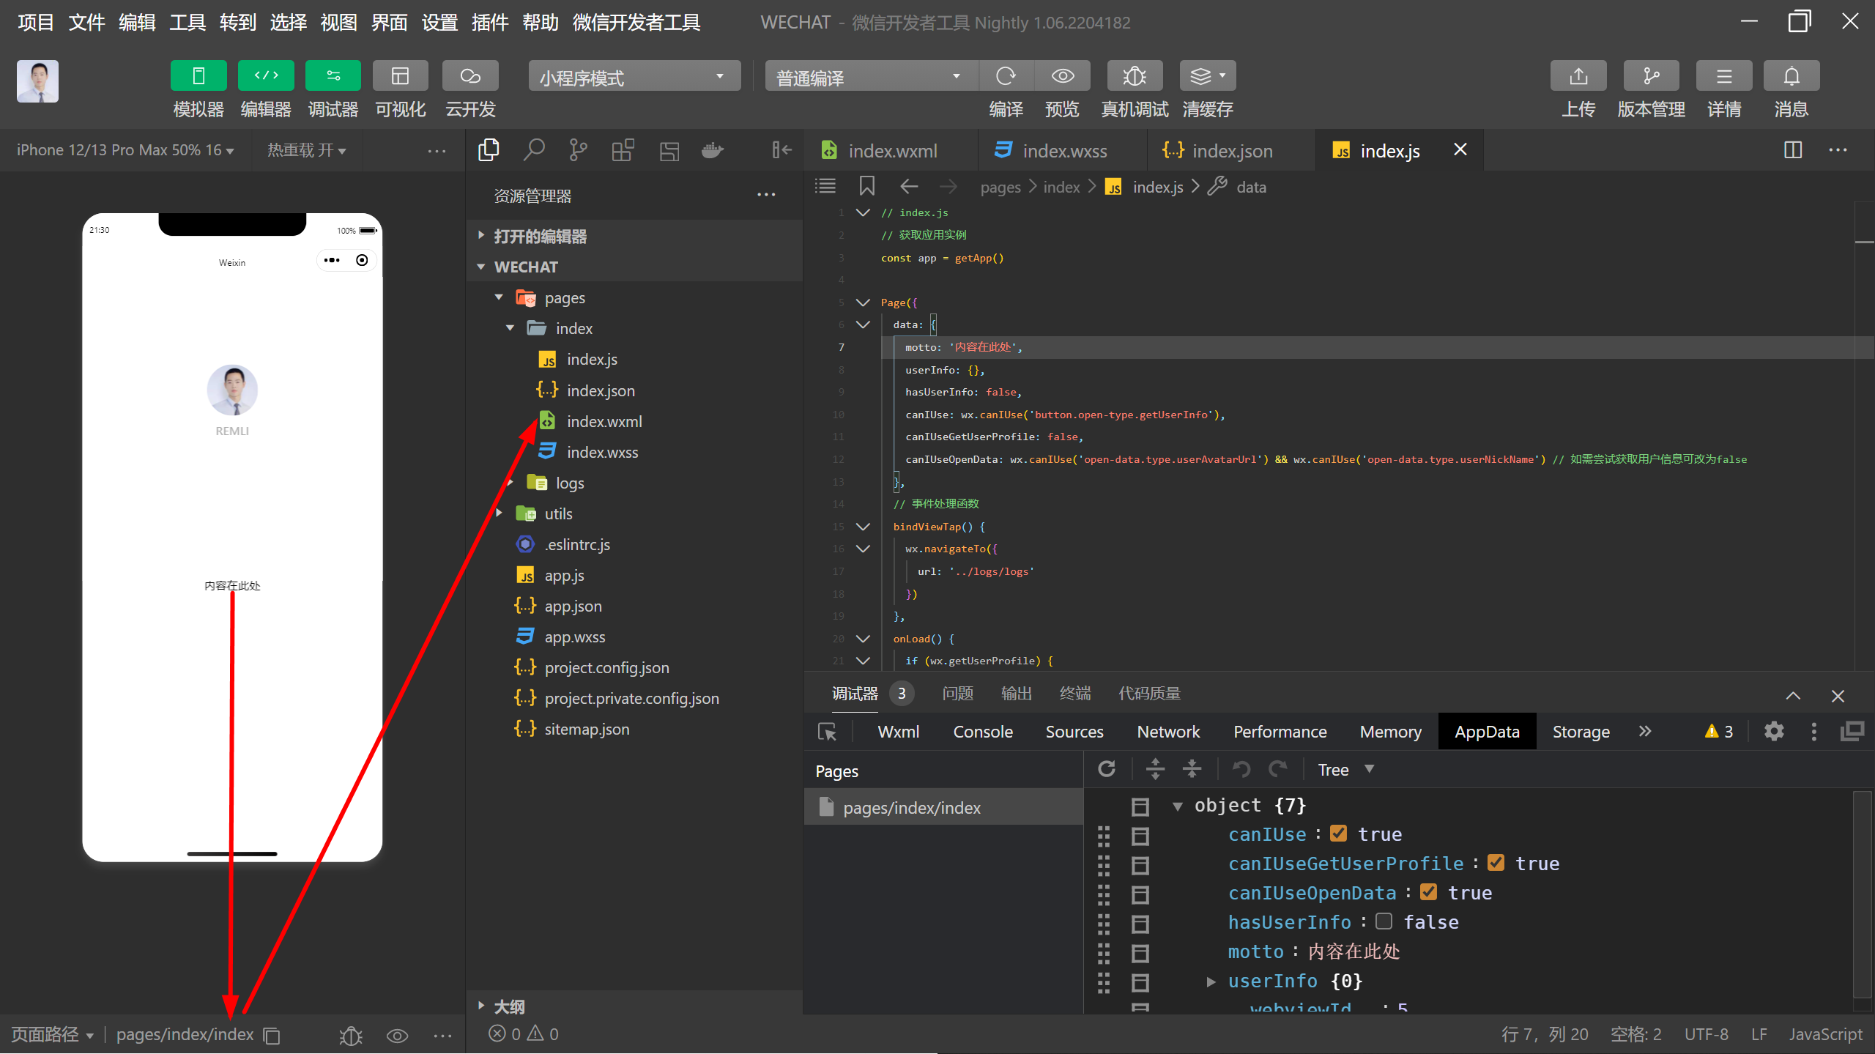The height and width of the screenshot is (1054, 1875).
Task: Toggle the simulator (模拟器) panel button
Action: pyautogui.click(x=198, y=76)
